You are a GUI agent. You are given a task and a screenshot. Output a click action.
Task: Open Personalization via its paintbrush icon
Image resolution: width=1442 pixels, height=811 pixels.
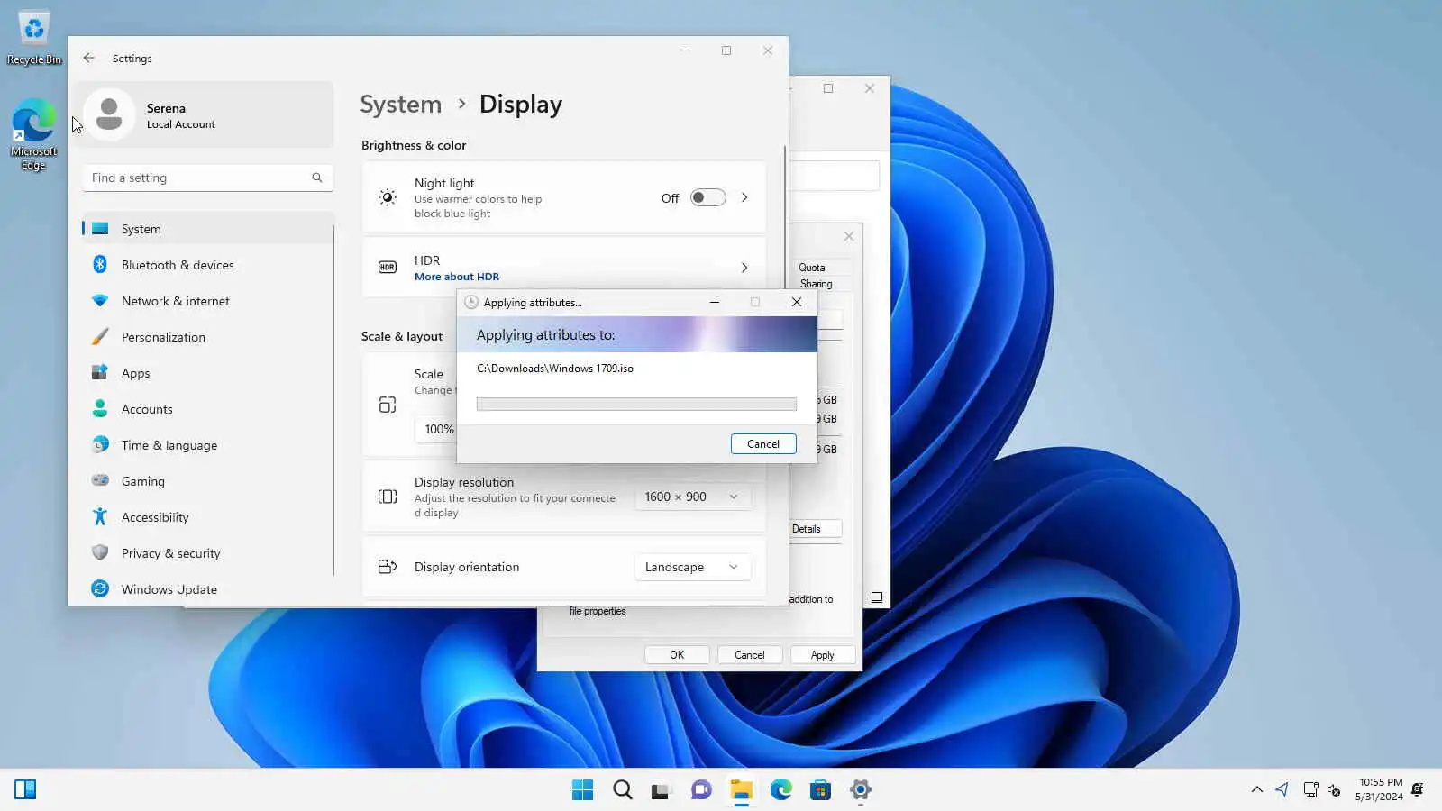pyautogui.click(x=100, y=336)
